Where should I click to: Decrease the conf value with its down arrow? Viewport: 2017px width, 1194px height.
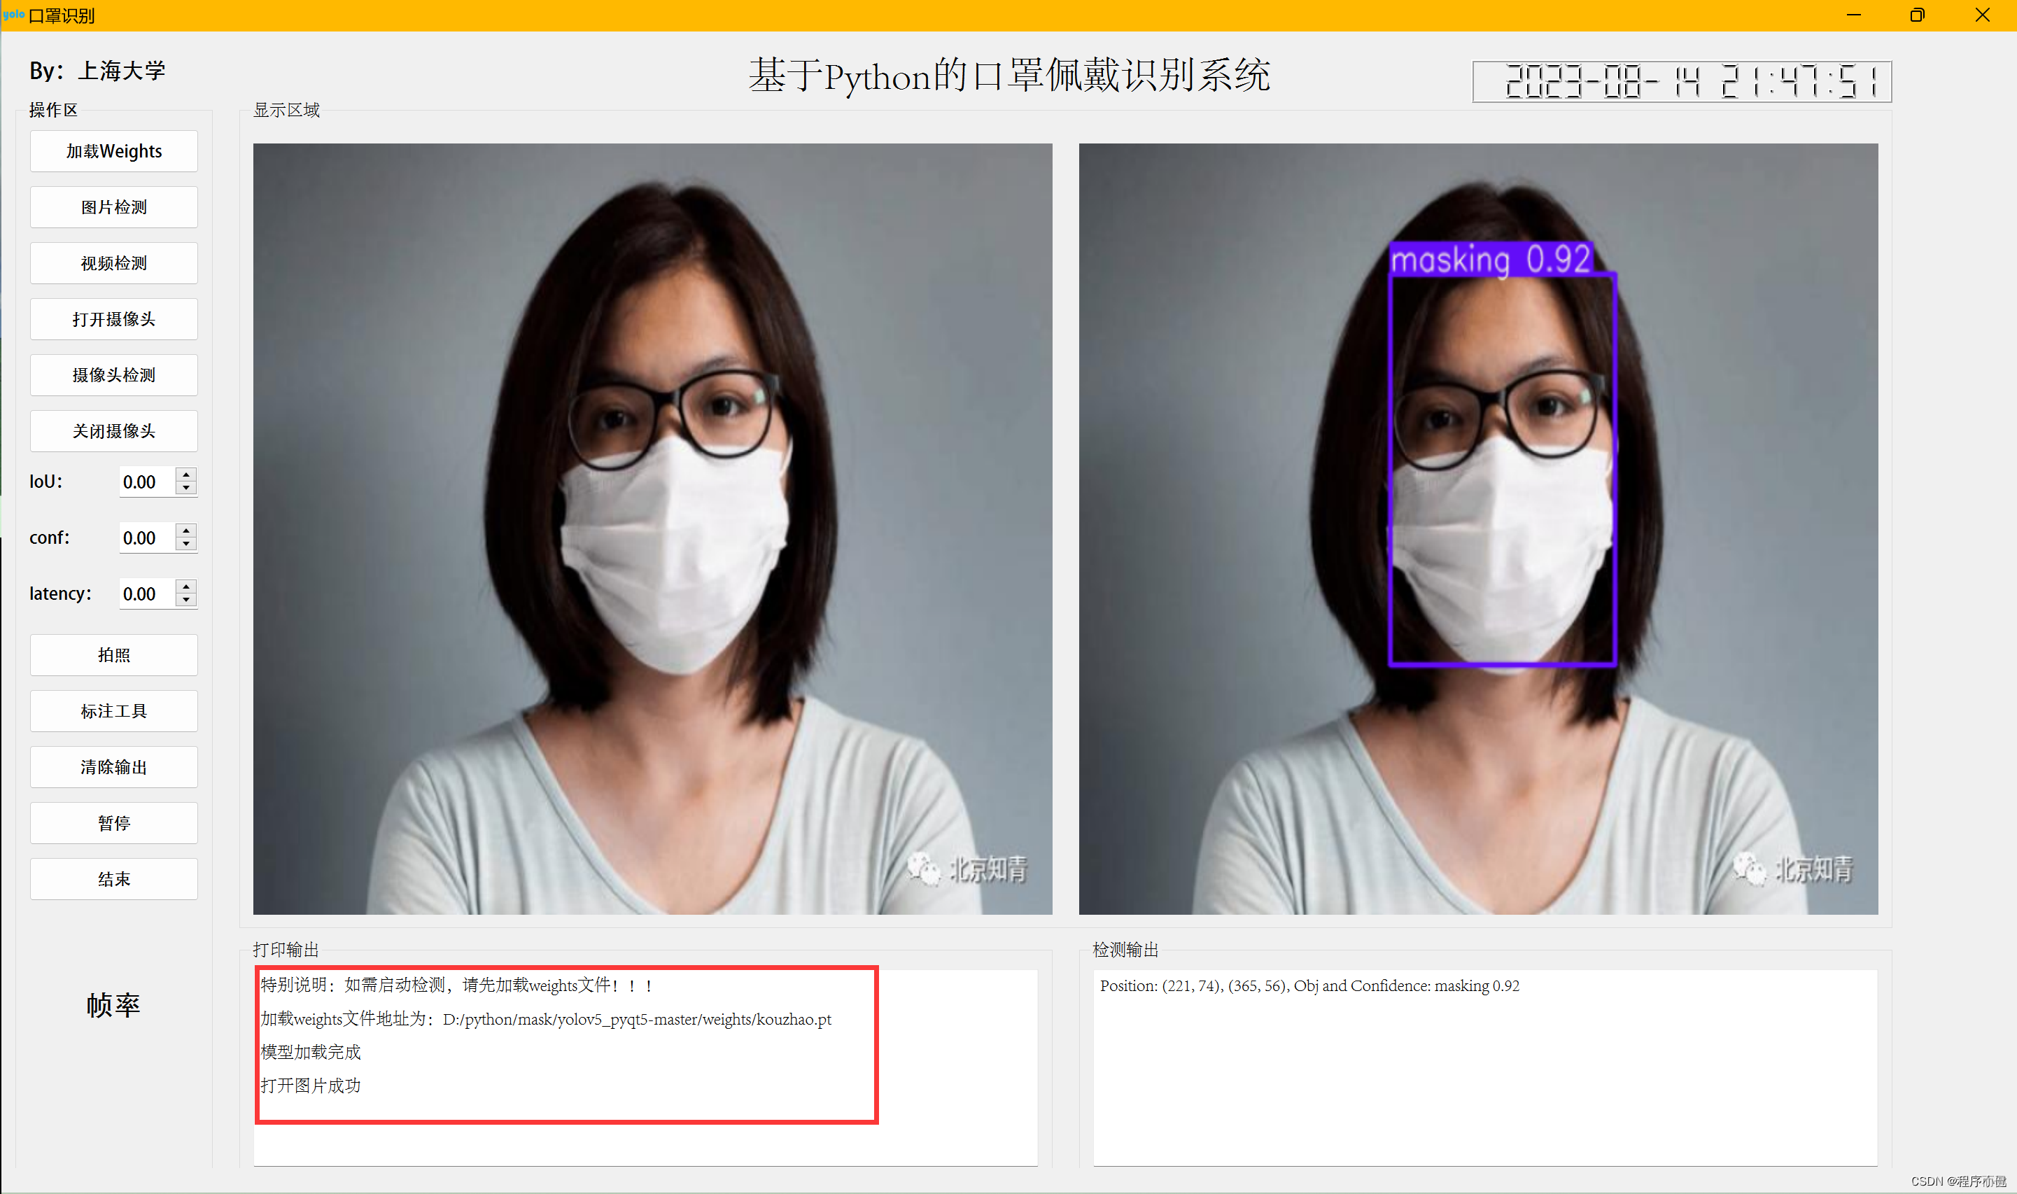click(x=187, y=544)
